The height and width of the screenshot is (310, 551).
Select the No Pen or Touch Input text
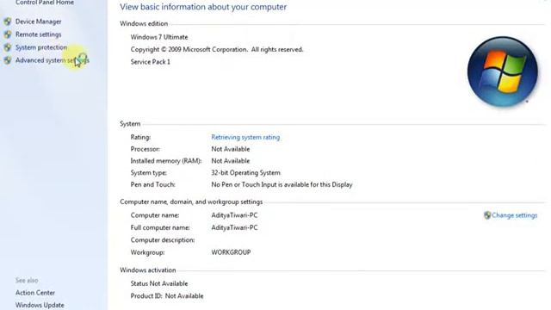pos(282,184)
